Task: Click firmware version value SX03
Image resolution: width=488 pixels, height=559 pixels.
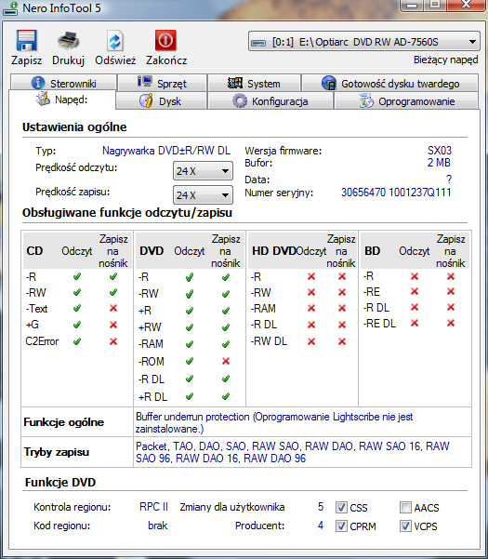Action: click(440, 151)
